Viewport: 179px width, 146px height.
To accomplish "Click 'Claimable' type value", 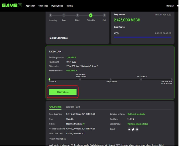I will [70, 119].
